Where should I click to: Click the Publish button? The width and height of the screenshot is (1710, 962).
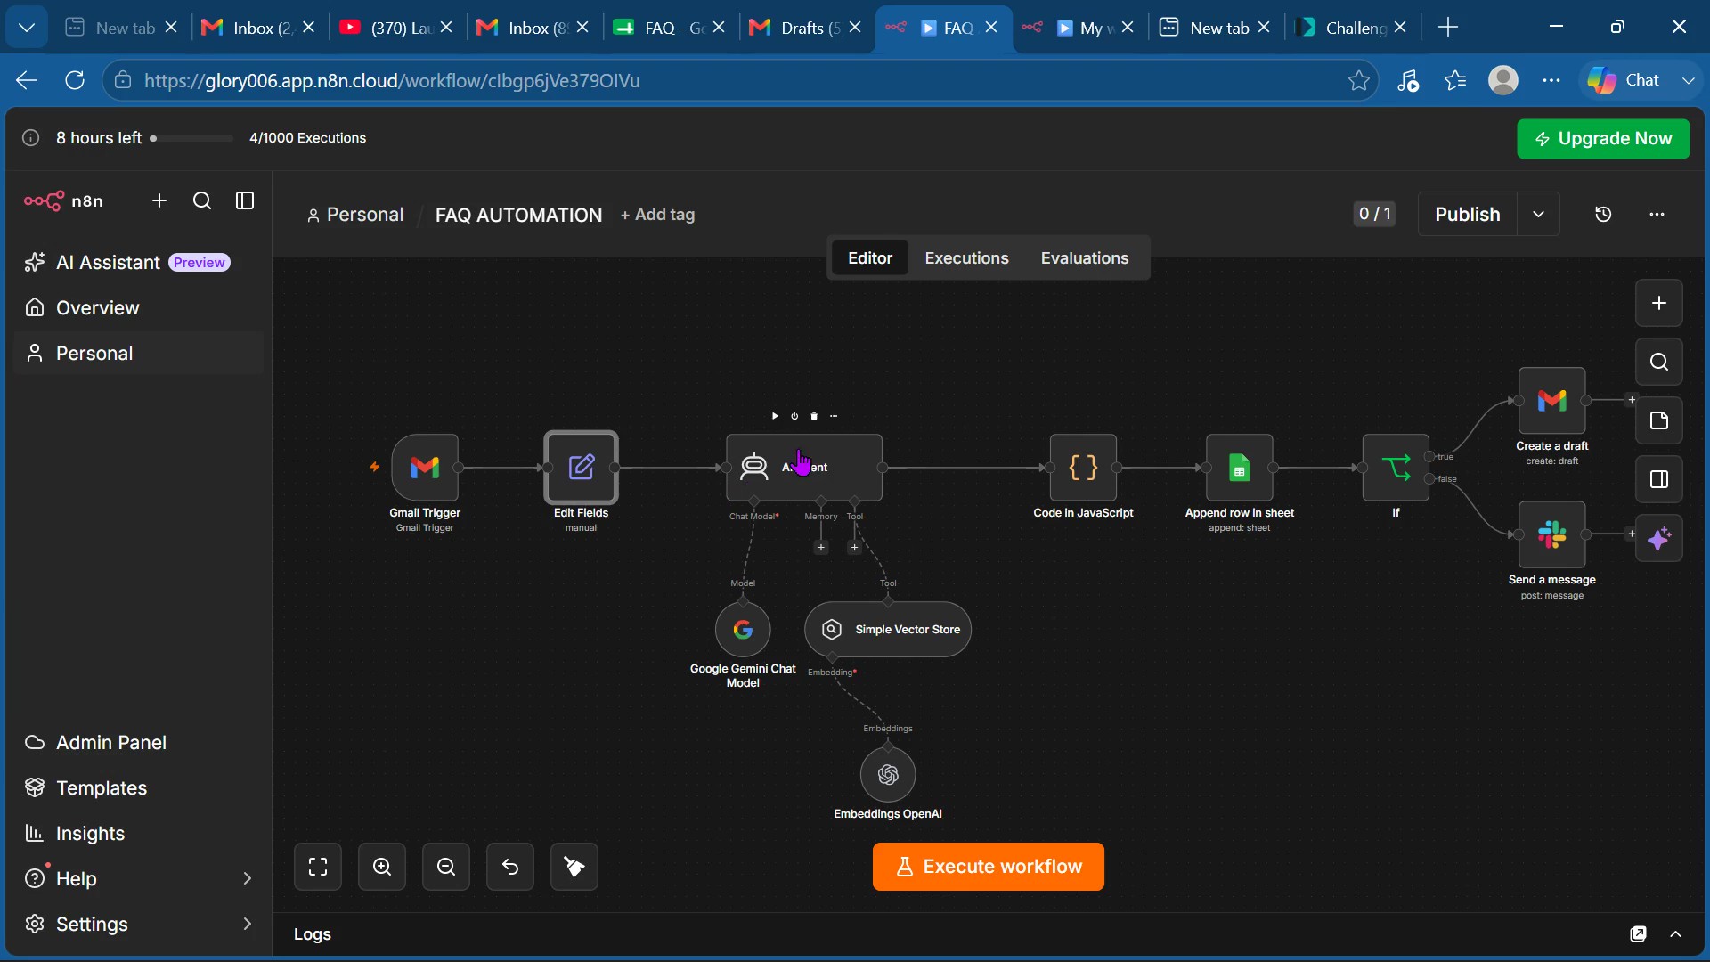[1467, 215]
